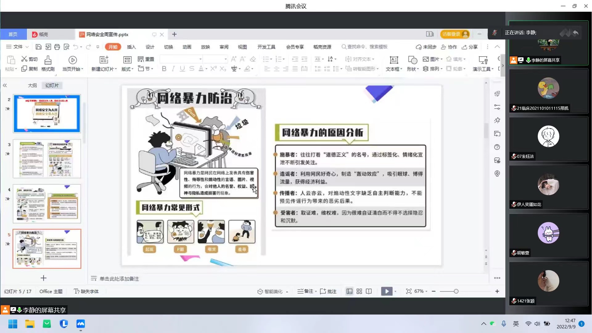The image size is (592, 333).
Task: Switch to the Outline (大纲) tab
Action: pyautogui.click(x=32, y=85)
